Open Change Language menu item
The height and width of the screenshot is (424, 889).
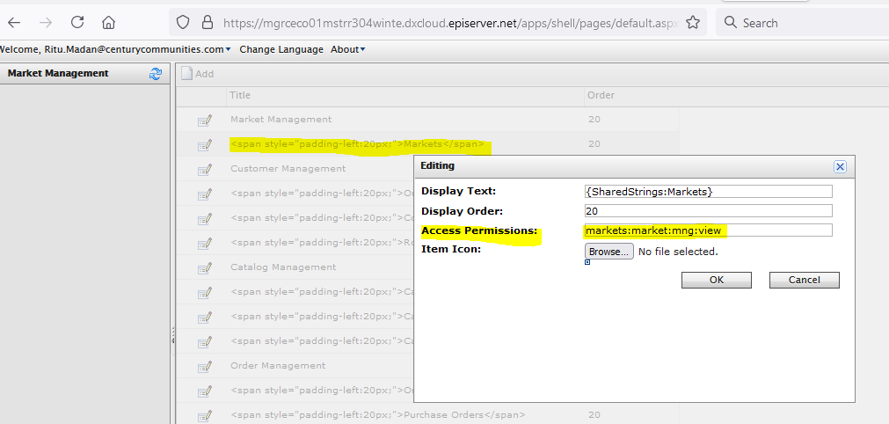[281, 49]
